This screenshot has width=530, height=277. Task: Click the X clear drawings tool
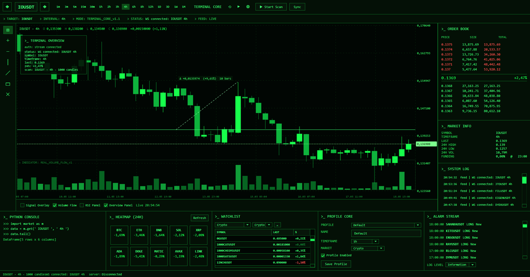coord(8,95)
